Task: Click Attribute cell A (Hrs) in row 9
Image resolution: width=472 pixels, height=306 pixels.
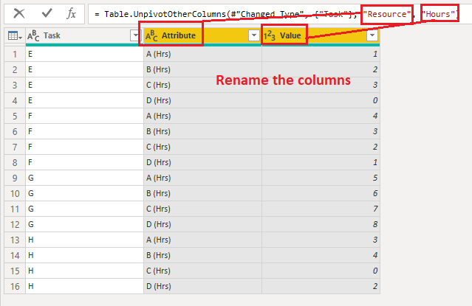Action: pos(202,178)
